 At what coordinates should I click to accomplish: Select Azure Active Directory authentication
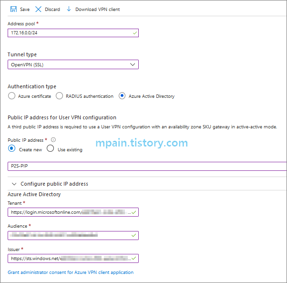click(x=122, y=96)
